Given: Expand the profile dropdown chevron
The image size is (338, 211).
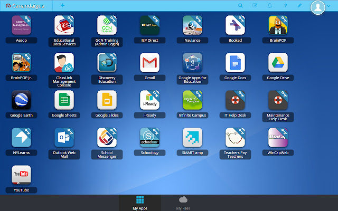Looking at the screenshot, I should 328,6.
